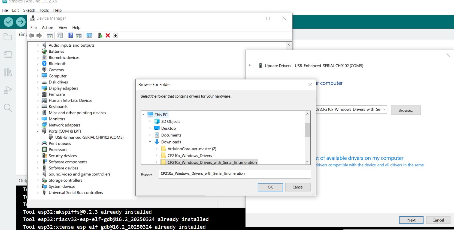The image size is (454, 230).
Task: Click the Update device driver green arrow icon
Action: tap(100, 35)
